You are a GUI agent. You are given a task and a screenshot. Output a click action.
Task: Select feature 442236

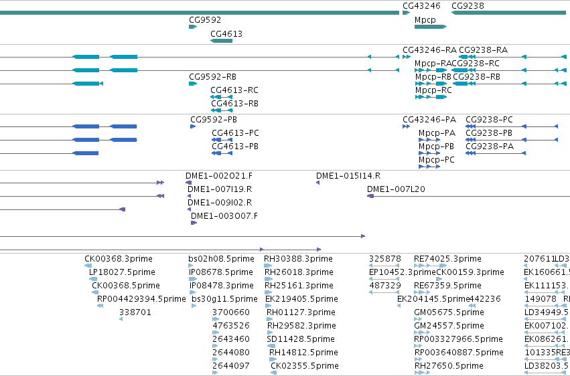coord(484,300)
